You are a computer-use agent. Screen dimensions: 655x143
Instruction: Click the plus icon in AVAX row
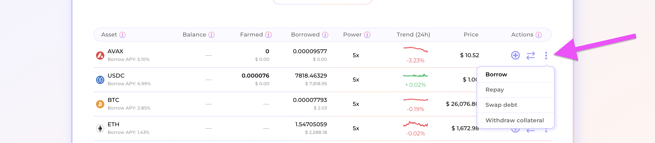tap(515, 55)
